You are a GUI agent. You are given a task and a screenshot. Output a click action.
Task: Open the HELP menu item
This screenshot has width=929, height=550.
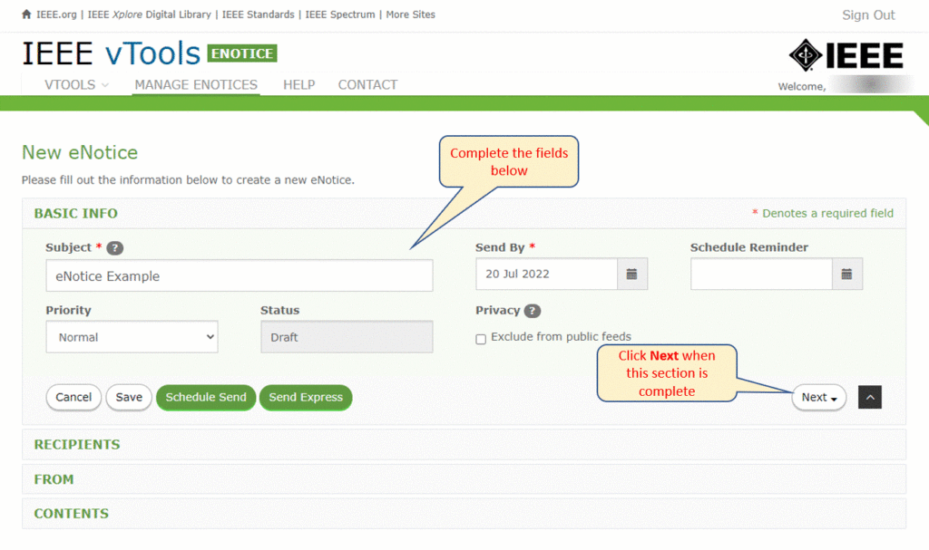pyautogui.click(x=298, y=84)
